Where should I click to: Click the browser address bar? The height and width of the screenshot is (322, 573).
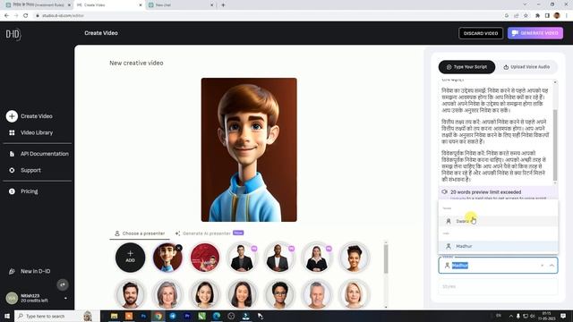(267, 15)
